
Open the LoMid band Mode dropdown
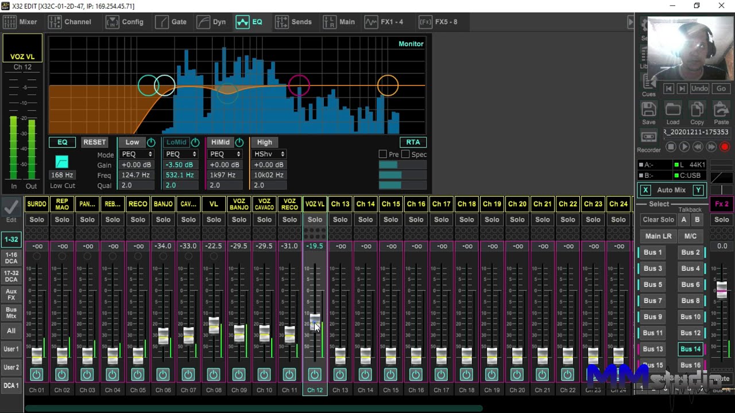tap(181, 154)
